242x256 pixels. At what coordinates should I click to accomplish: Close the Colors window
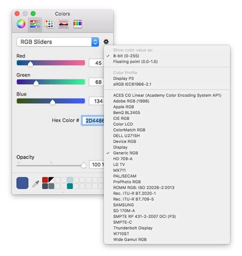click(17, 13)
